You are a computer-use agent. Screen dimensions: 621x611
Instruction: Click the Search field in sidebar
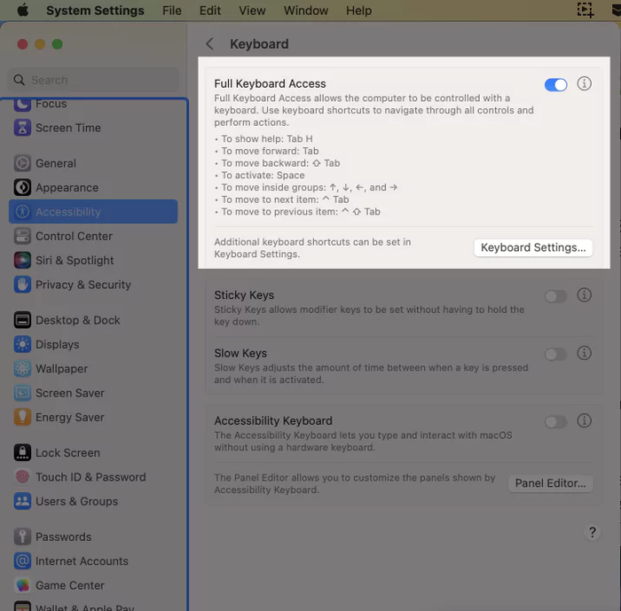93,80
